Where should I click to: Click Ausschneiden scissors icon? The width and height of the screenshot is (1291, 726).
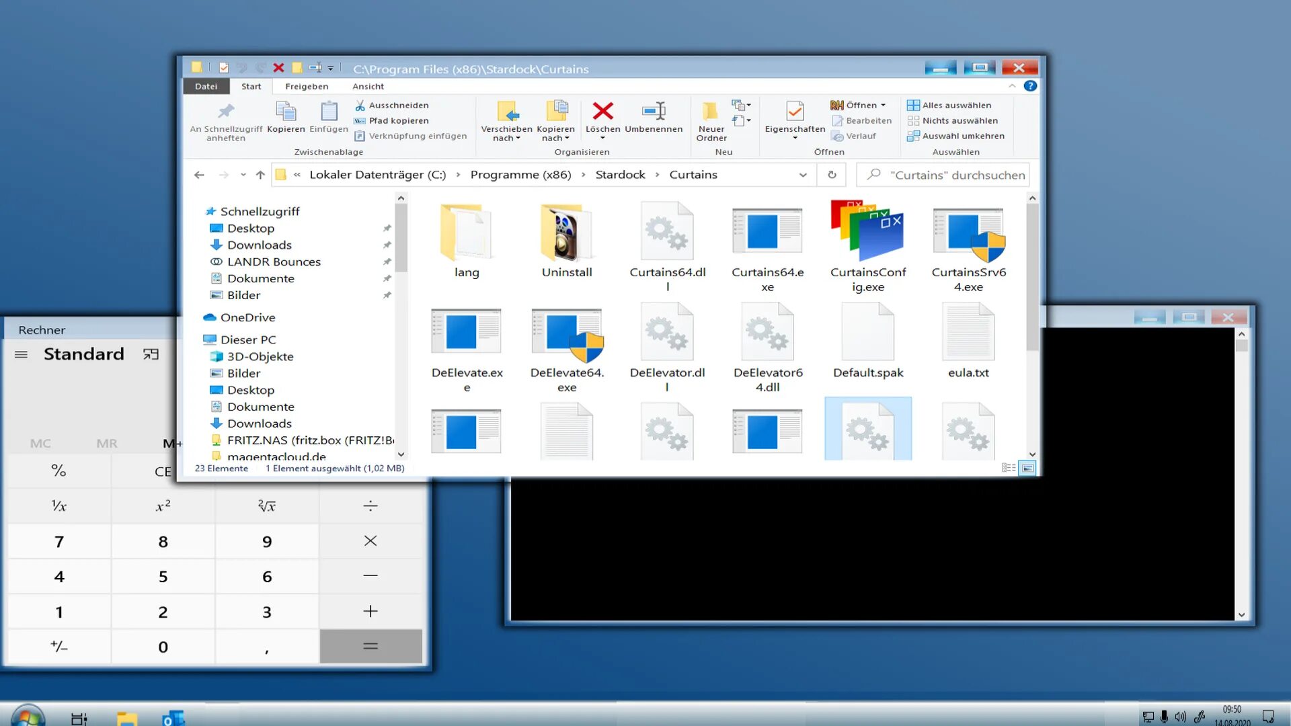(x=360, y=106)
